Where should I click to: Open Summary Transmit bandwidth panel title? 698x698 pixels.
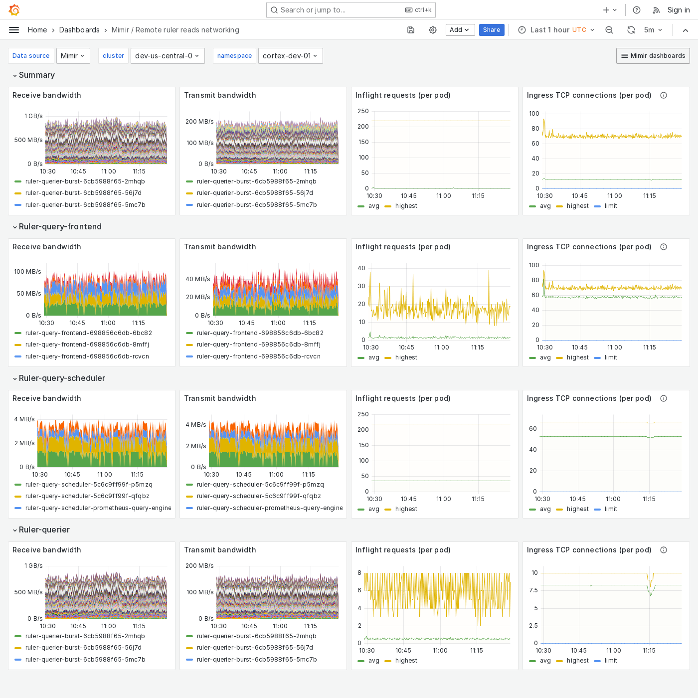pyautogui.click(x=220, y=95)
